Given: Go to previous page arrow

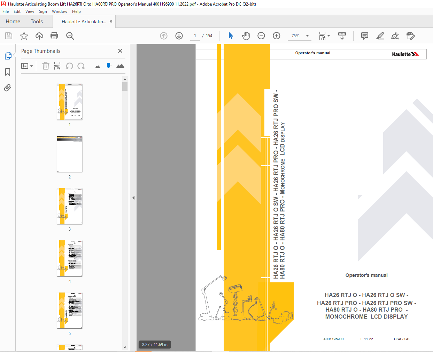Looking at the screenshot, I should pyautogui.click(x=164, y=36).
